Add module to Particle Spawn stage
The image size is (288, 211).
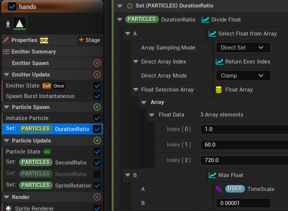pos(97,107)
